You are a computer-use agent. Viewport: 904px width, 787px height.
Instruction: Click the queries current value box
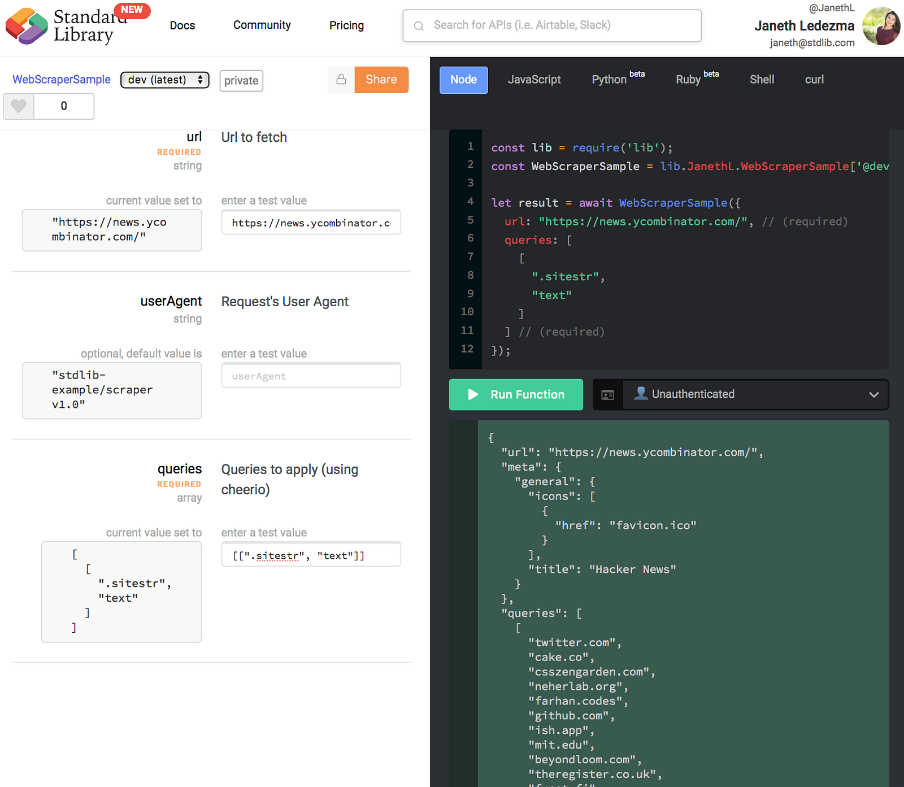click(121, 592)
